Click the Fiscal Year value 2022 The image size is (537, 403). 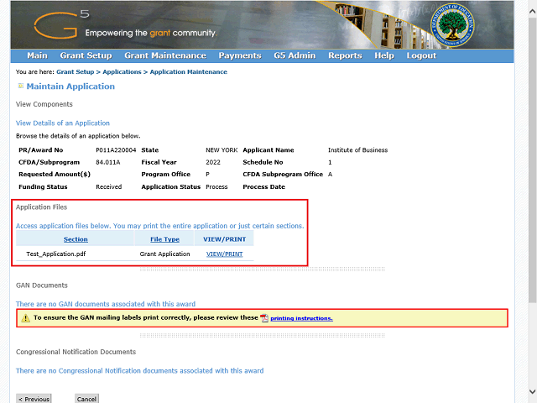point(213,162)
